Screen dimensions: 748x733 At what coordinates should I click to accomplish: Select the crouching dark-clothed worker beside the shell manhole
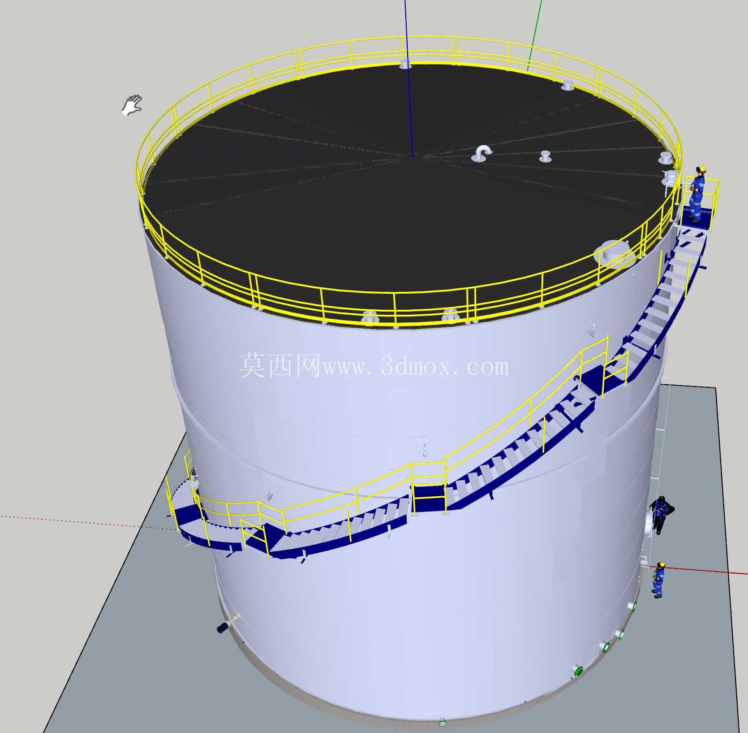[x=662, y=515]
